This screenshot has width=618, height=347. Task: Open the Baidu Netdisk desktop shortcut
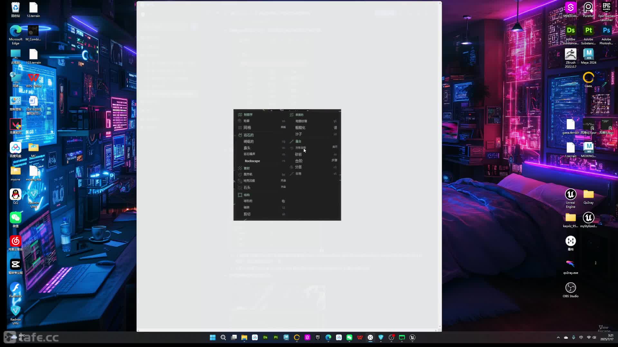point(15,150)
